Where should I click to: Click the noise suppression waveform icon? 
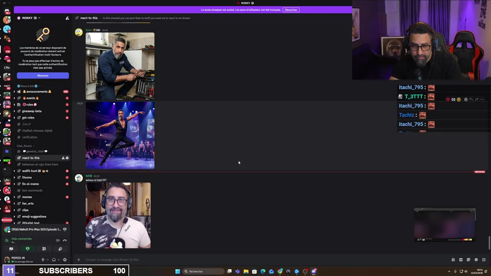58,240
